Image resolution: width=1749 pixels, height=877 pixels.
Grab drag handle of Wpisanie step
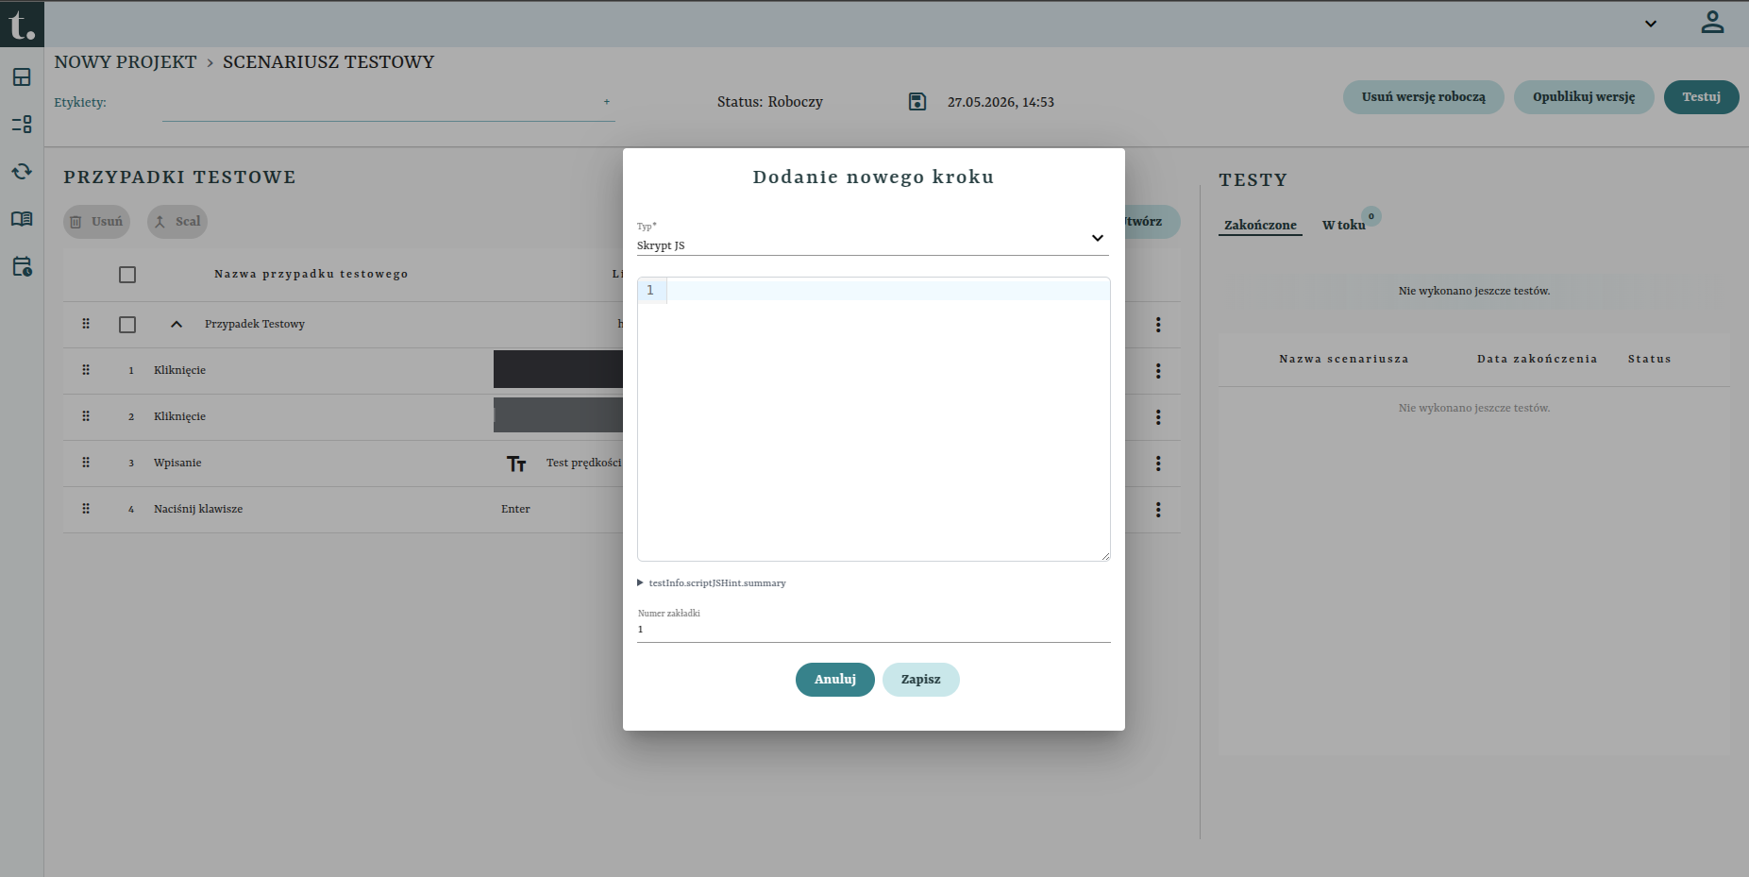click(x=86, y=463)
